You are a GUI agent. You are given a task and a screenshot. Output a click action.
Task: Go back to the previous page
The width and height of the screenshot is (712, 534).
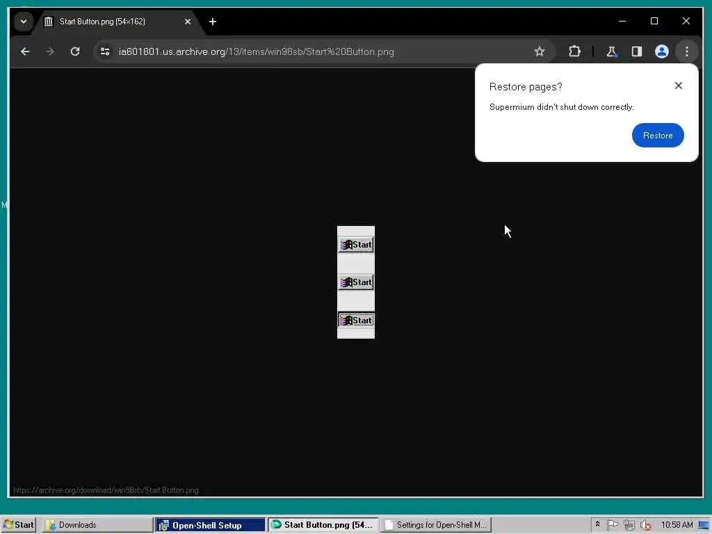pos(25,51)
